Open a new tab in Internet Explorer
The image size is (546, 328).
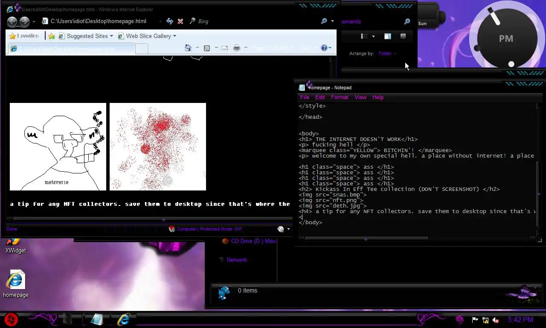click(x=142, y=49)
